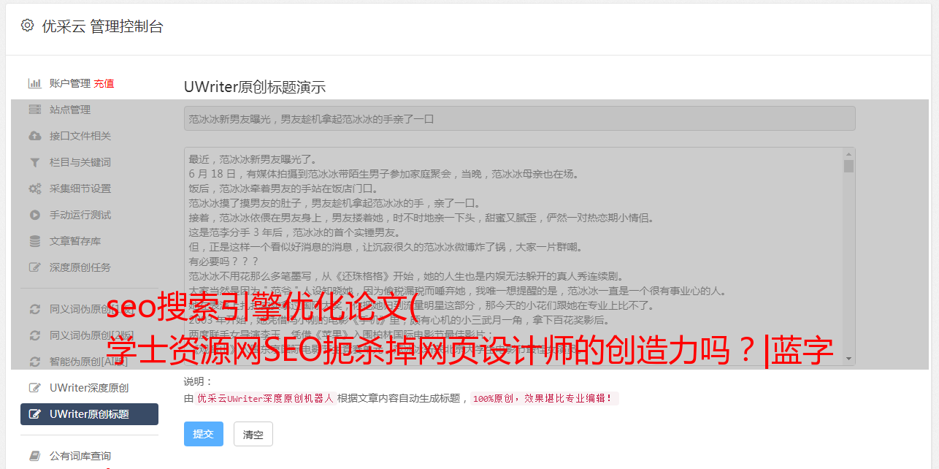This screenshot has width=939, height=469.
Task: Select the 公有词库查询 book icon
Action: click(34, 456)
